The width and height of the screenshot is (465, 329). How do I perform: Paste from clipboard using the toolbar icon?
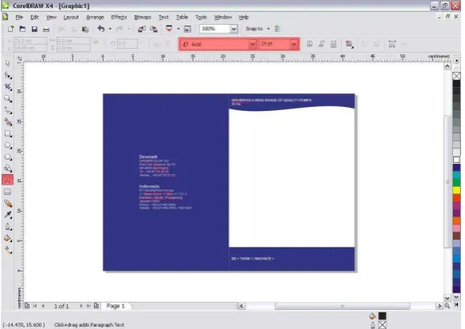click(x=85, y=29)
